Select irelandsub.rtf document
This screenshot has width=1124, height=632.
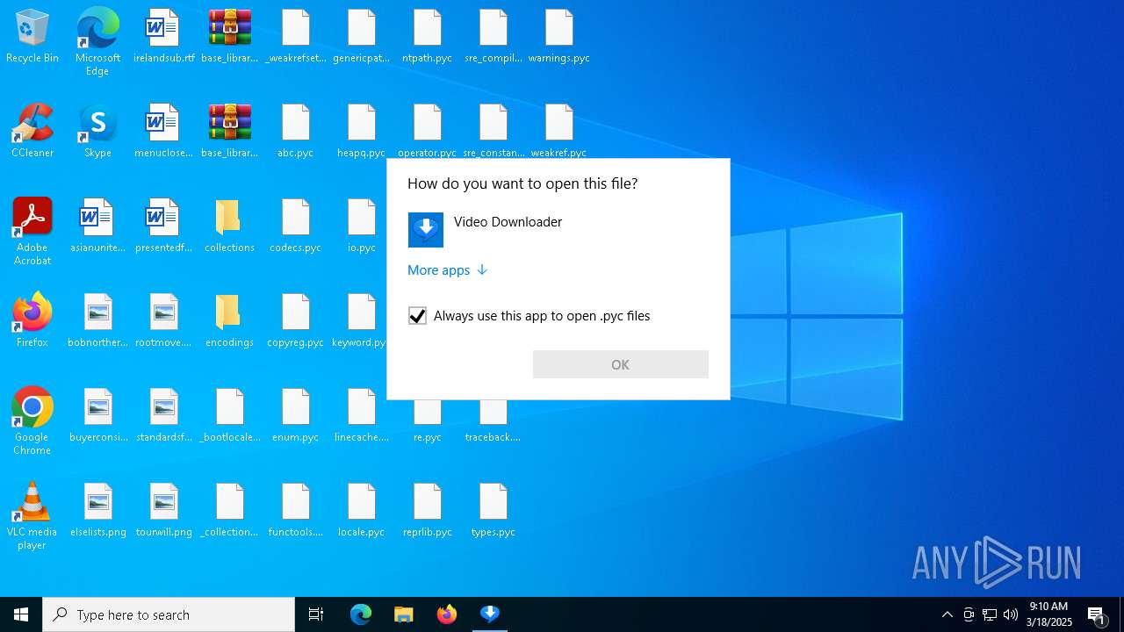click(x=164, y=37)
